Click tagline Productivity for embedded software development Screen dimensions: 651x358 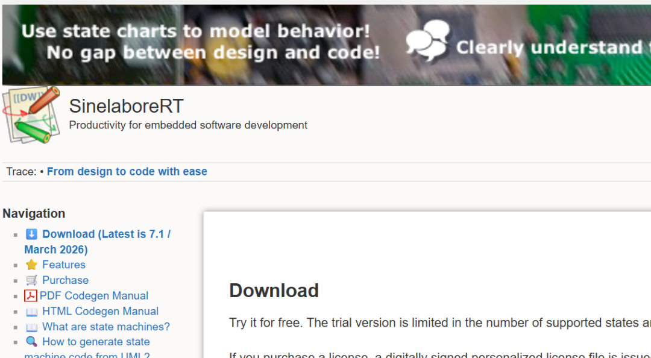click(x=188, y=125)
